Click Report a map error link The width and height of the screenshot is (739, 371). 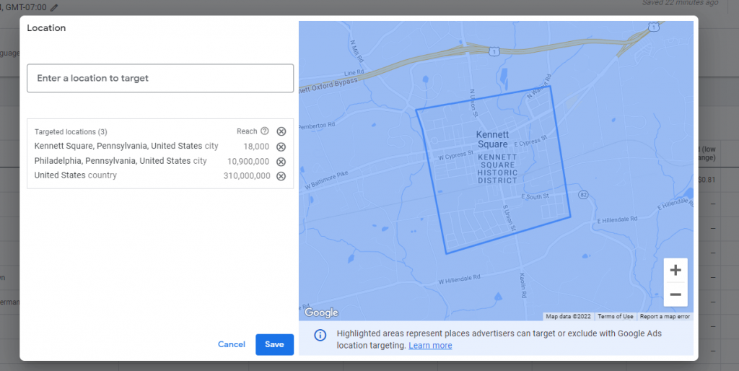point(665,316)
